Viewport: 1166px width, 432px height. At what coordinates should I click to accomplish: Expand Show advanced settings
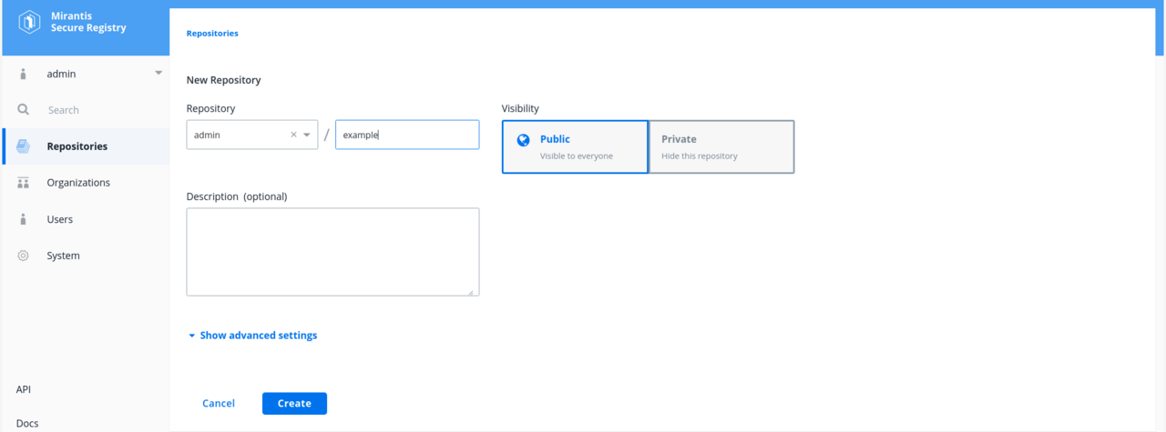[x=252, y=336]
